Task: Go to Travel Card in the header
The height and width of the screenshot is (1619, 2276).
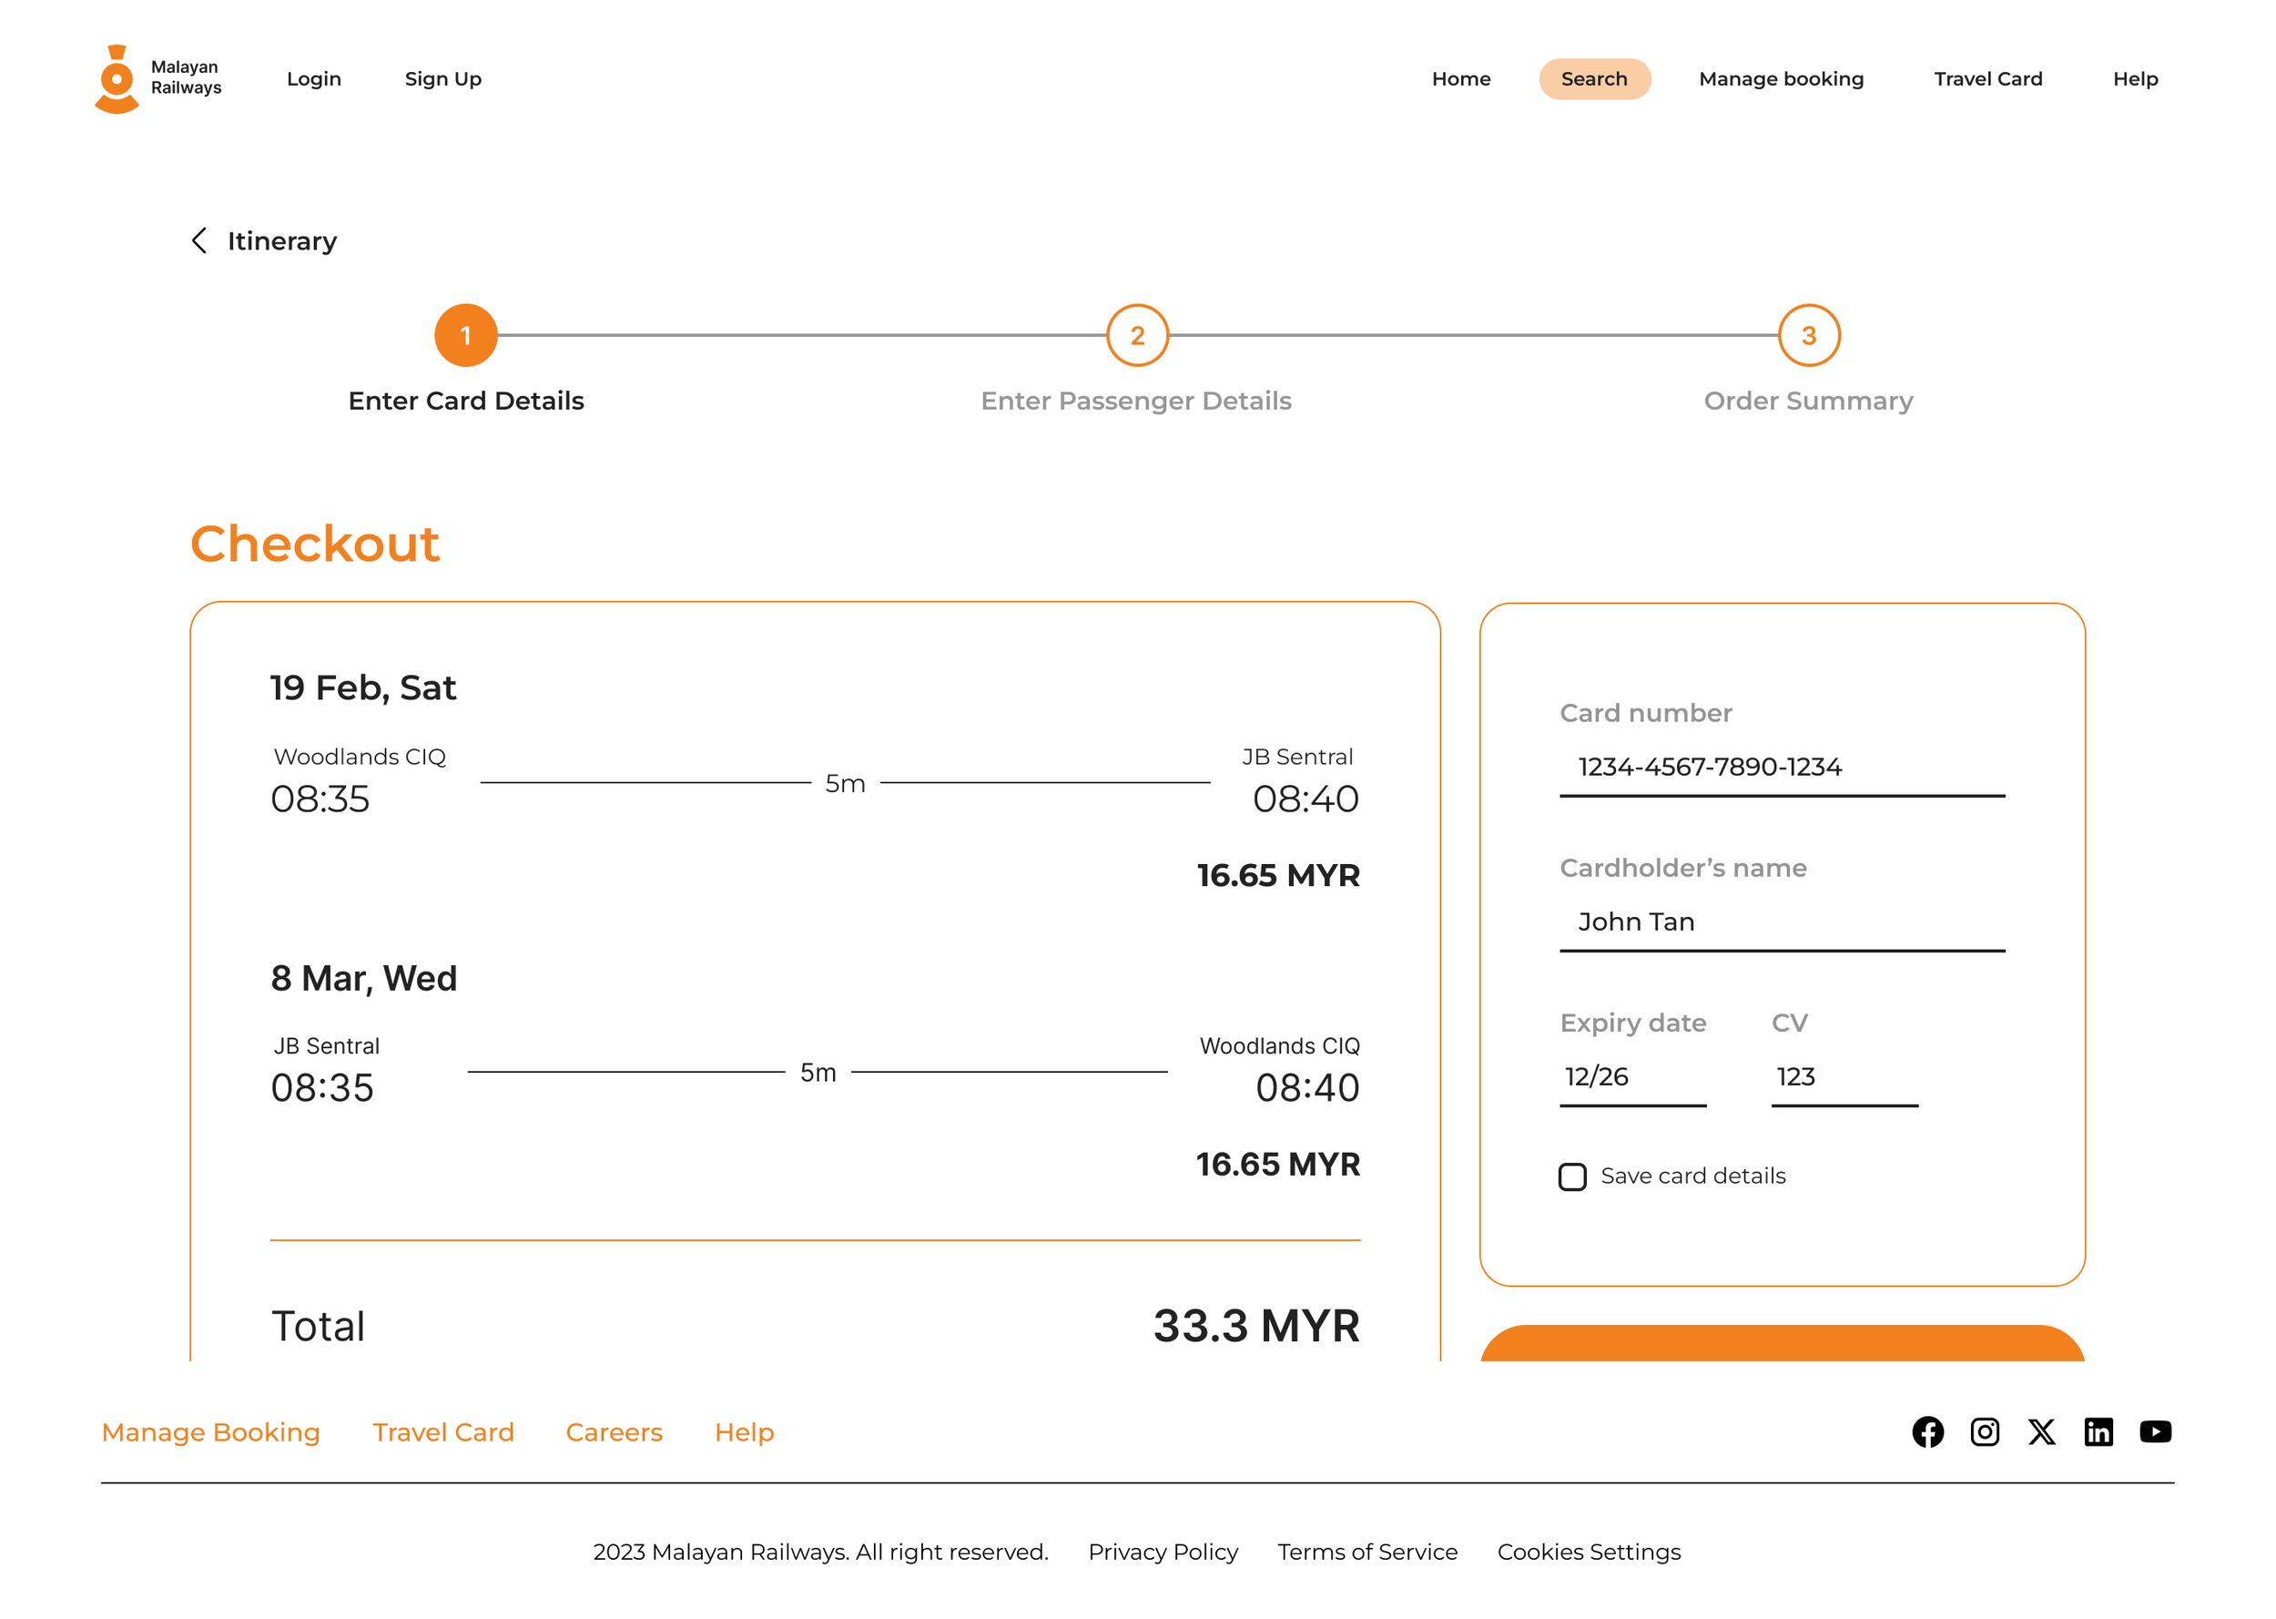Action: (1987, 78)
